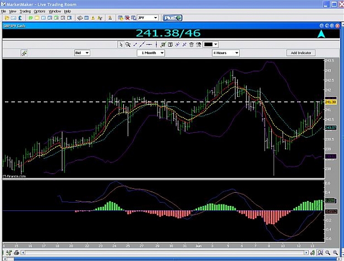Screen dimensions: 344x261
Task: Click the zoom in magnifier at bottom right
Action: (327, 253)
